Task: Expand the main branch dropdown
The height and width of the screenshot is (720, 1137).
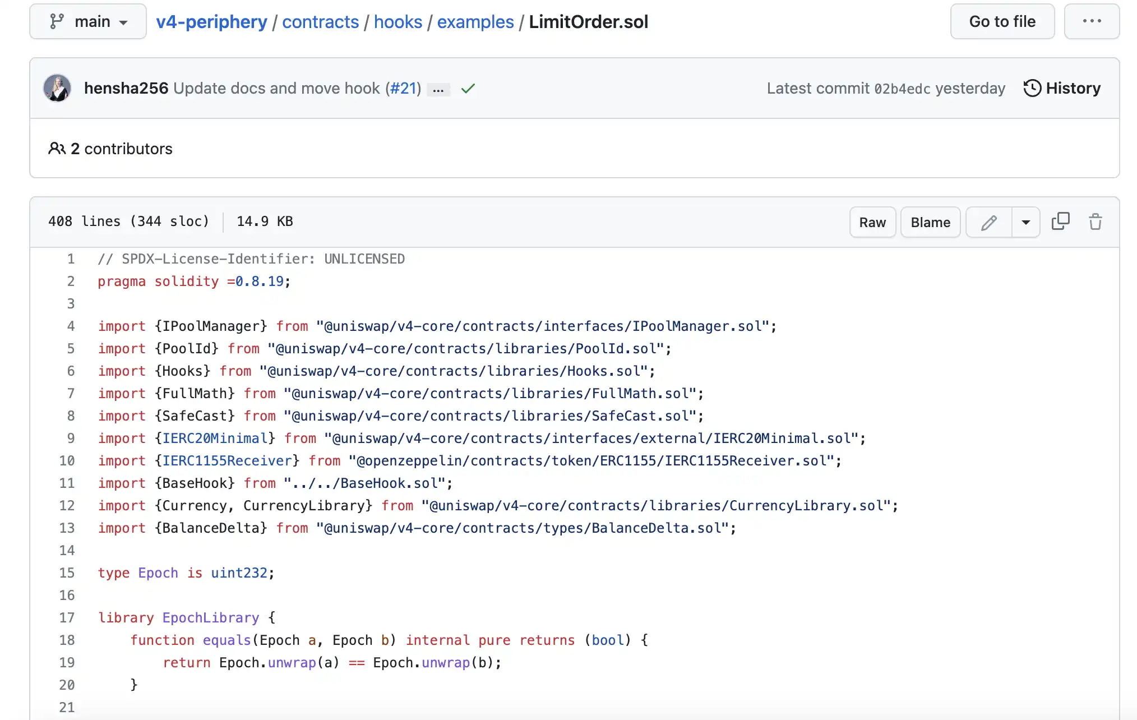Action: tap(88, 21)
